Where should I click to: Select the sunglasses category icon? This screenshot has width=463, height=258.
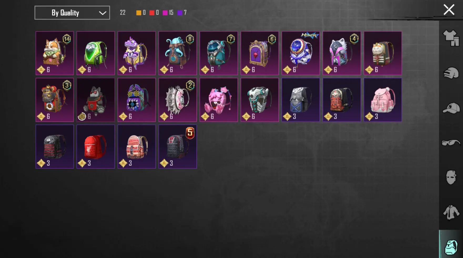pos(451,143)
